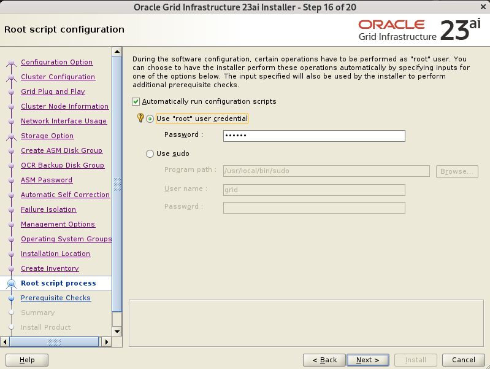The width and height of the screenshot is (490, 369).
Task: Click the sudo Password field
Action: pyautogui.click(x=314, y=208)
